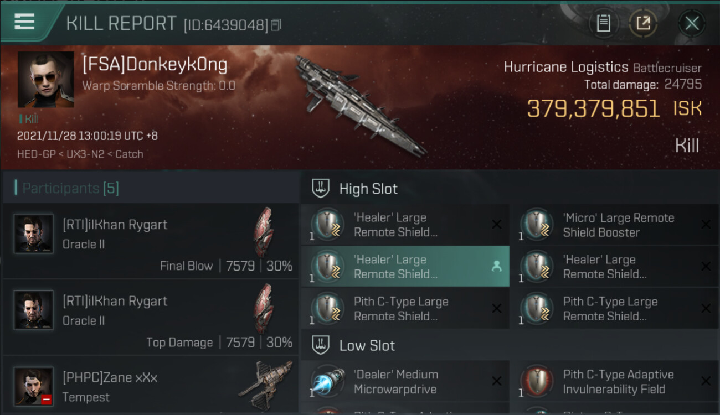Viewport: 720px width, 415px height.
Task: View Final Blow participant ilKhan Rygart
Action: [151, 240]
